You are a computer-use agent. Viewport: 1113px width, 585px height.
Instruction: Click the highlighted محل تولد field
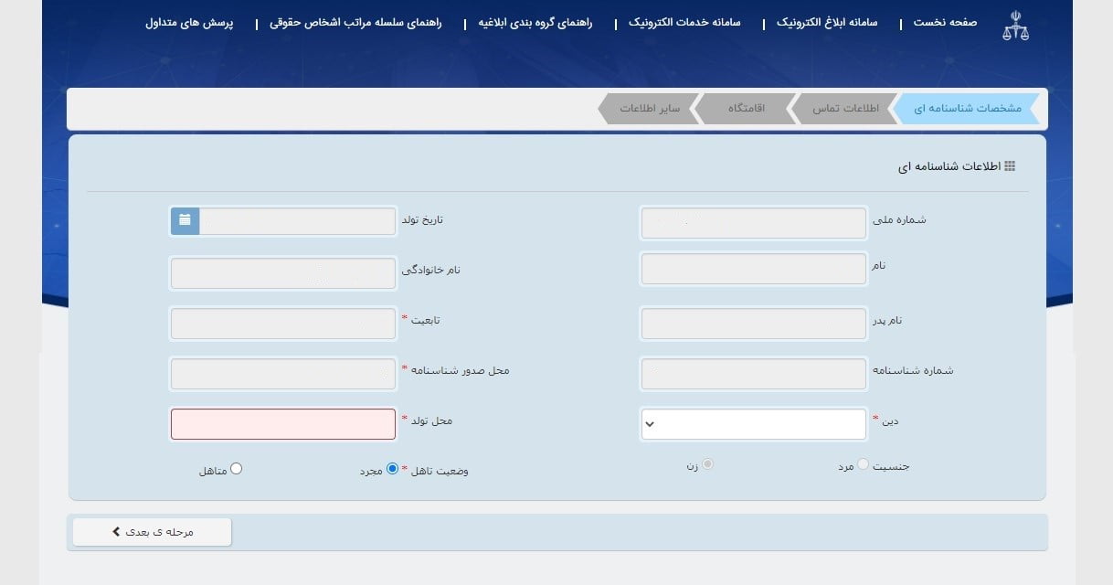click(283, 424)
